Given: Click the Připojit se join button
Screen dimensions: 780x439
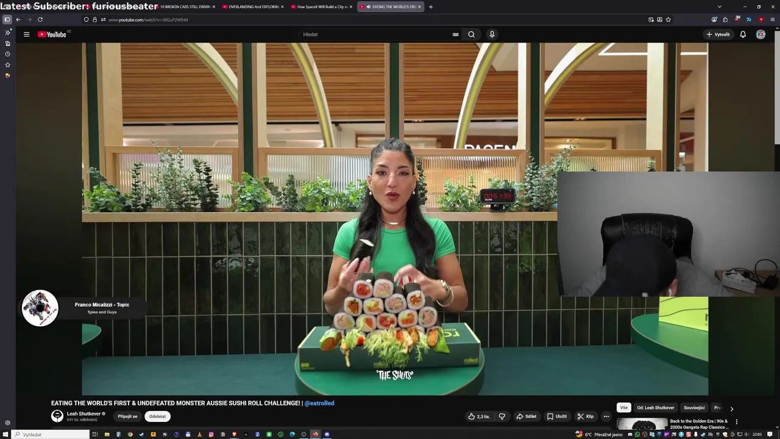Looking at the screenshot, I should coord(127,416).
